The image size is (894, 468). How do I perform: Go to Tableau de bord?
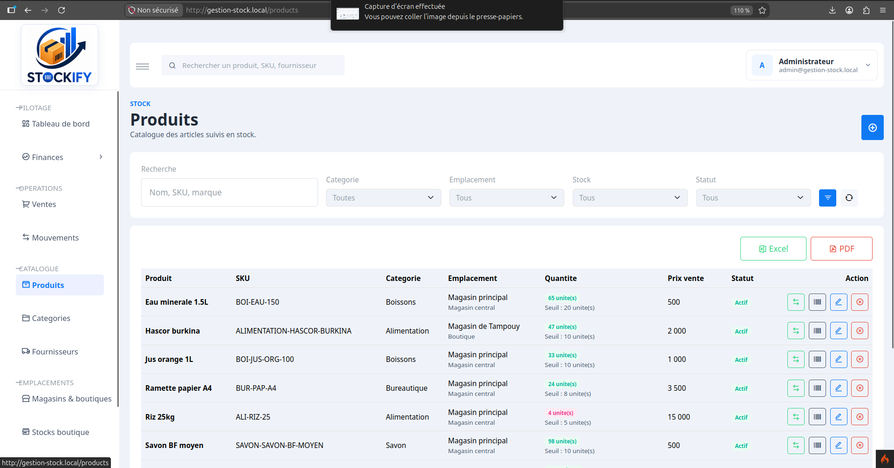point(56,124)
